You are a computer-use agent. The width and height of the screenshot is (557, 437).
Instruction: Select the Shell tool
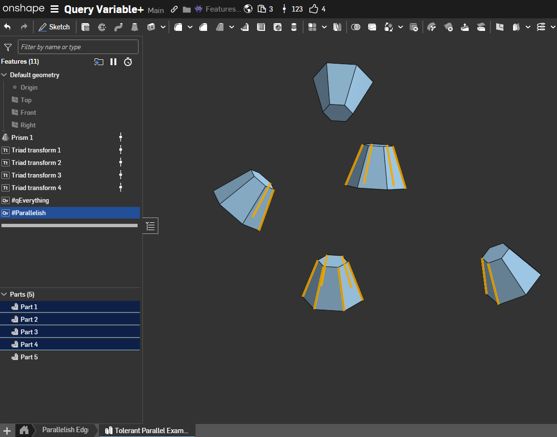point(261,27)
